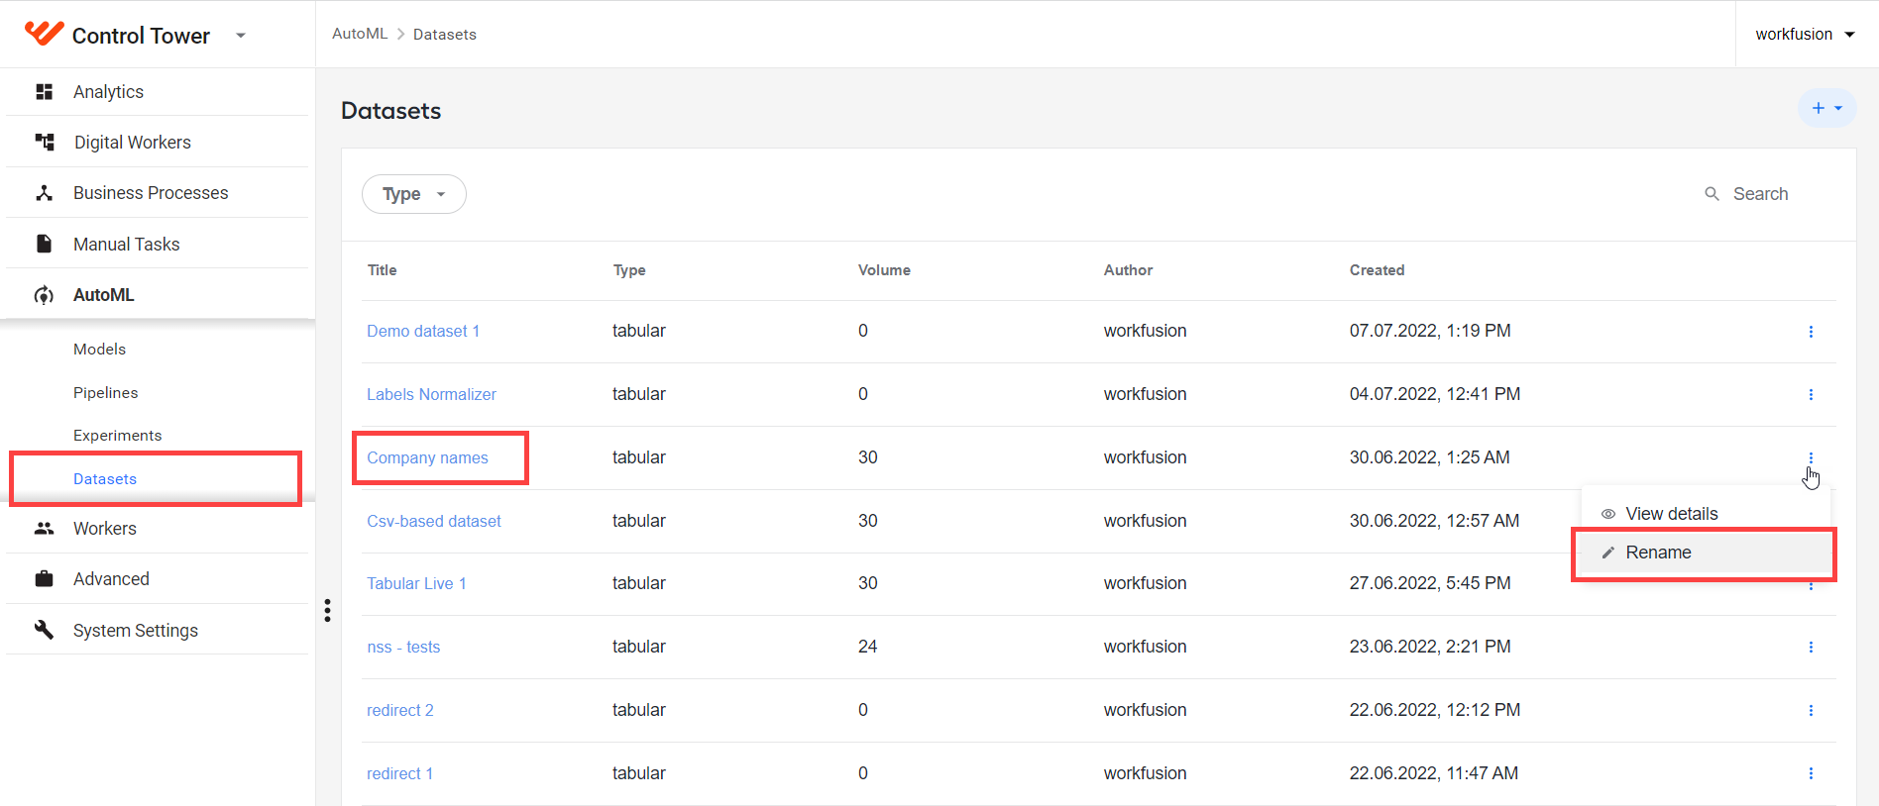Open the redirect 1 dataset
Viewport: 1879px width, 806px height.
(x=399, y=773)
